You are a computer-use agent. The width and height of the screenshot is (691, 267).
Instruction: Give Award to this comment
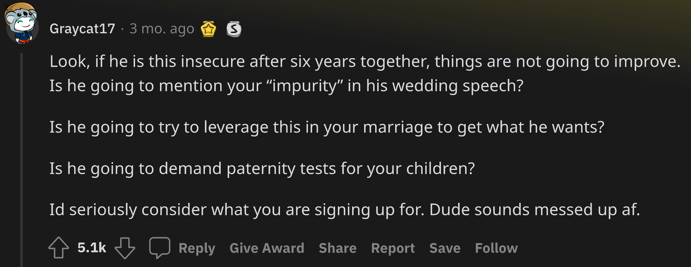(267, 248)
